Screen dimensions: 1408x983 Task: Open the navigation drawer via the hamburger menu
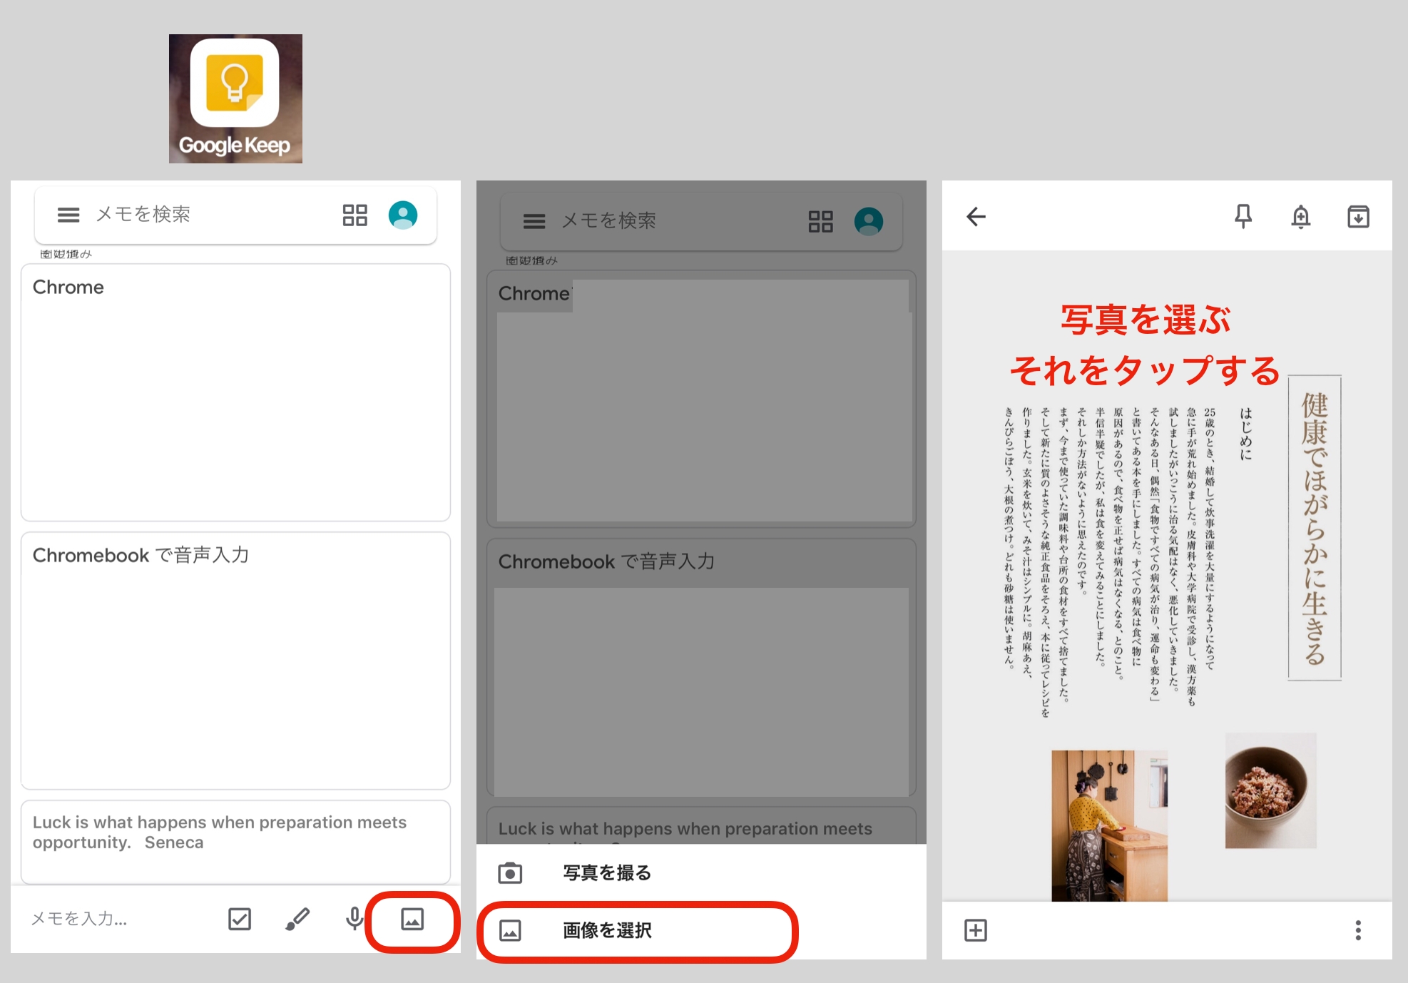point(68,215)
